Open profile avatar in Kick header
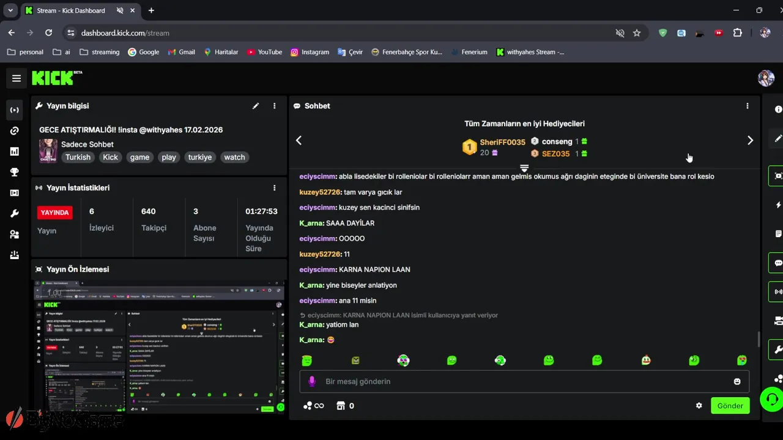 [x=766, y=78]
